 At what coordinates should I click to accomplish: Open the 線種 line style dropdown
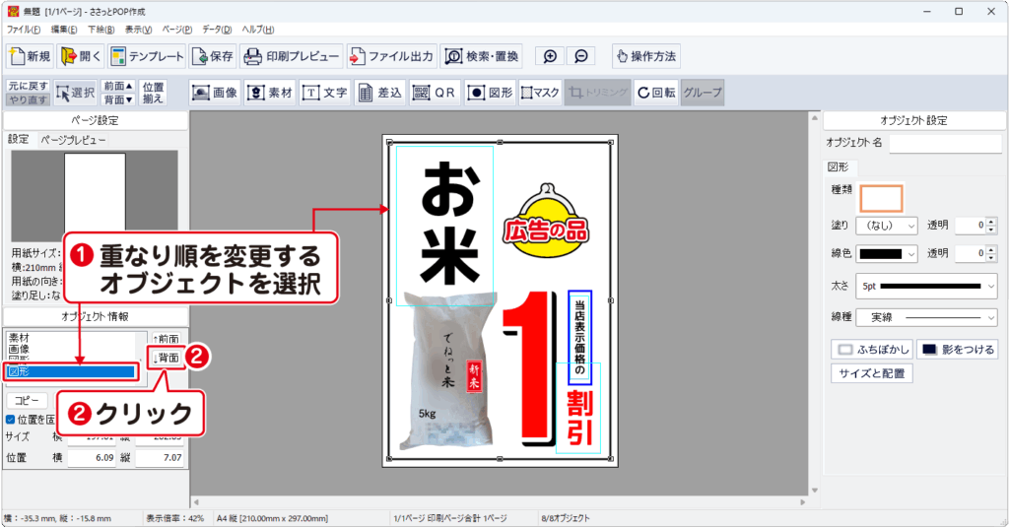tap(927, 317)
